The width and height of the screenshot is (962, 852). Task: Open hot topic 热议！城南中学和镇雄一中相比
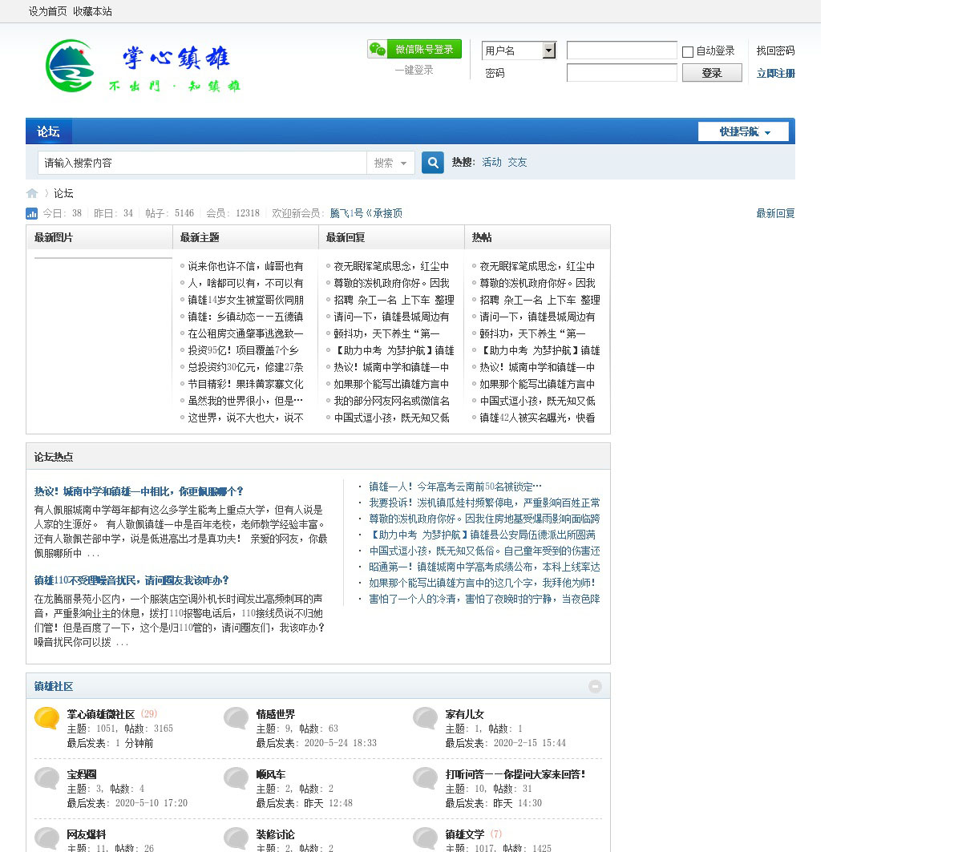pyautogui.click(x=139, y=491)
